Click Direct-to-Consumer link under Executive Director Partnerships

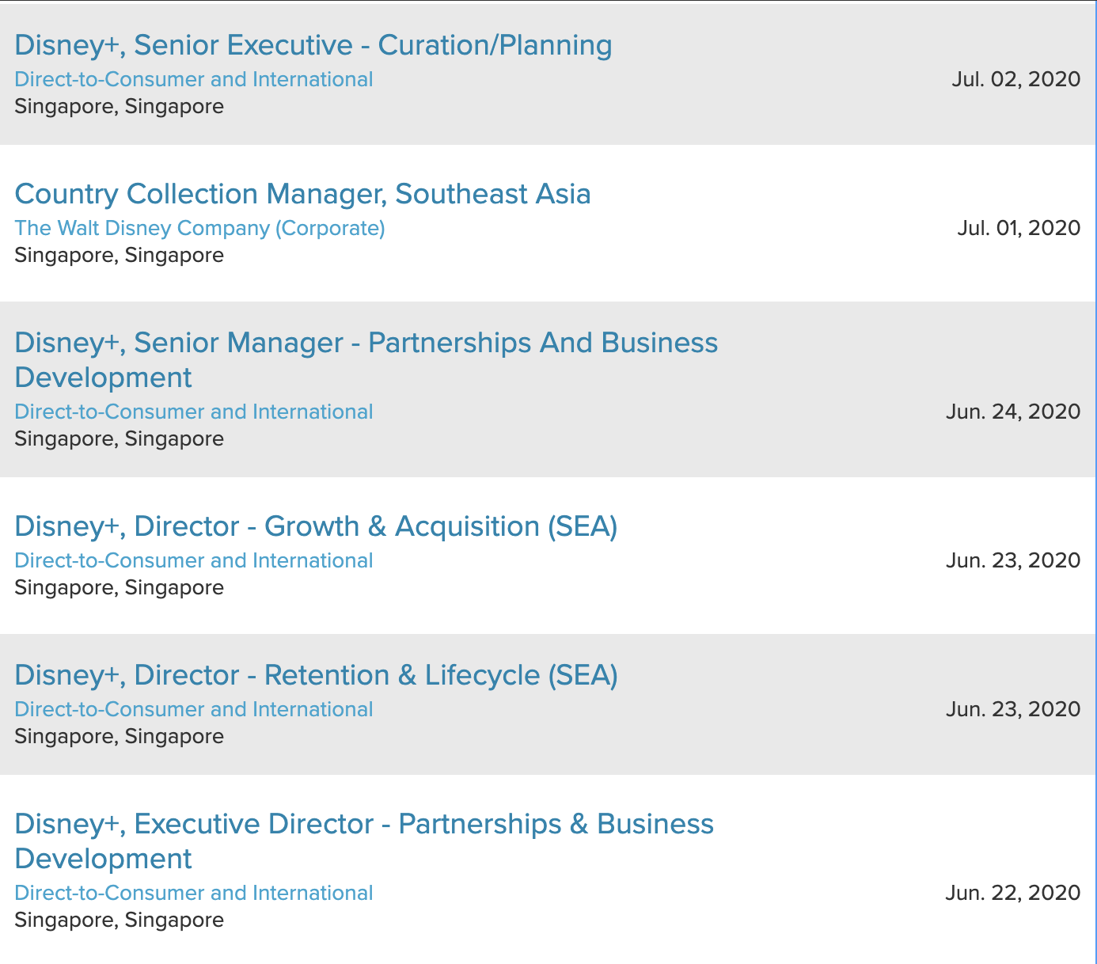point(194,893)
